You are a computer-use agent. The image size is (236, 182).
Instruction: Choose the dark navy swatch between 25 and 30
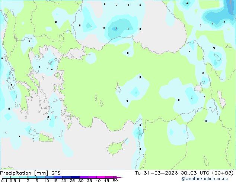click(x=75, y=177)
